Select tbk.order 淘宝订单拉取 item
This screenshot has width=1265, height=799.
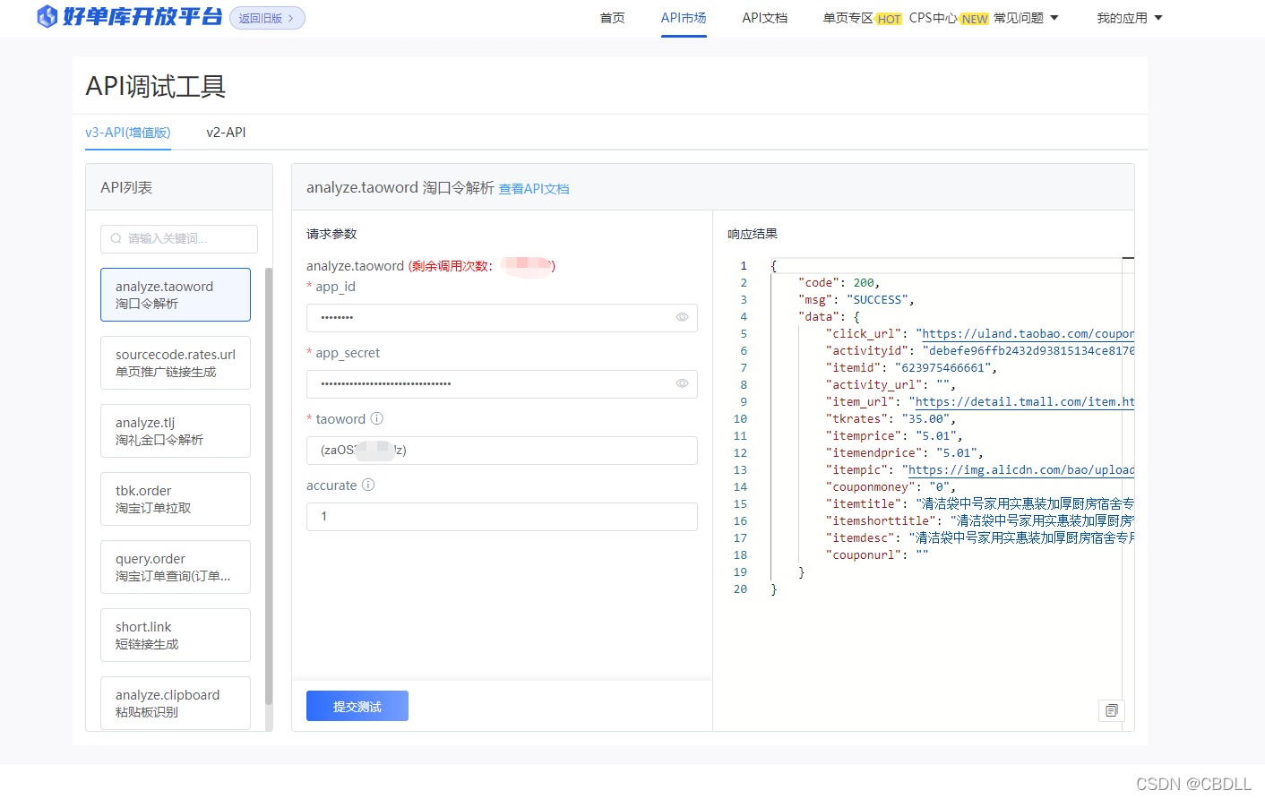(176, 499)
